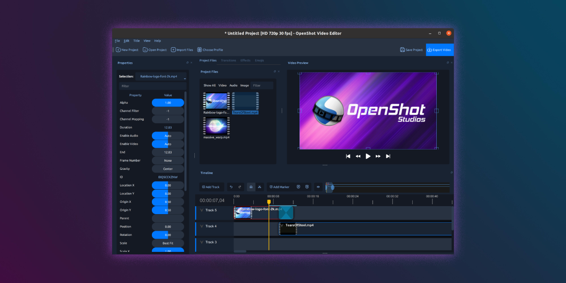Redo the last undone action
The image size is (566, 283).
pos(240,187)
